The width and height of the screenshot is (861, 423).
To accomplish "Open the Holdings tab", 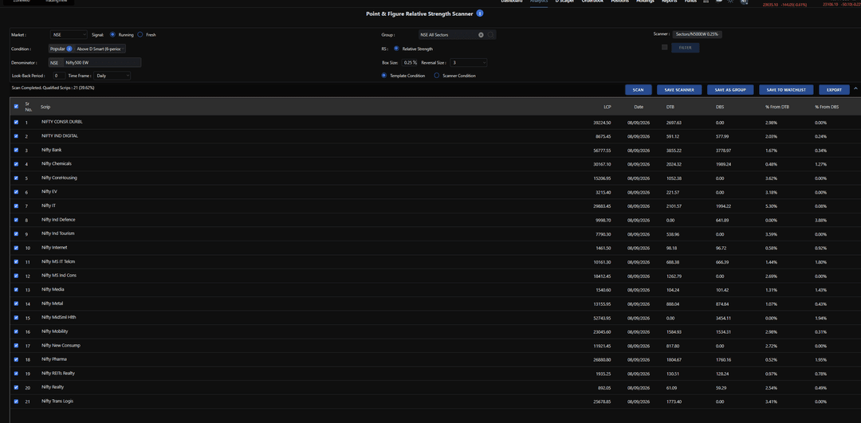I will [x=645, y=2].
